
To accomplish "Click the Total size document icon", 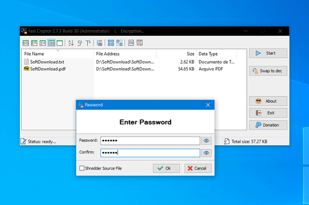I will [x=227, y=141].
